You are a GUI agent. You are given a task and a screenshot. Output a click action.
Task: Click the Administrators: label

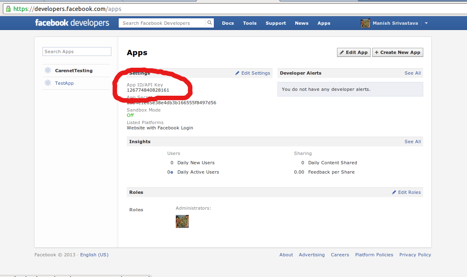coord(193,208)
